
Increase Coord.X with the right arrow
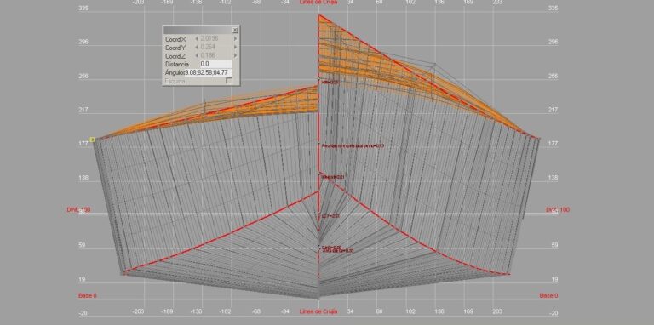235,39
